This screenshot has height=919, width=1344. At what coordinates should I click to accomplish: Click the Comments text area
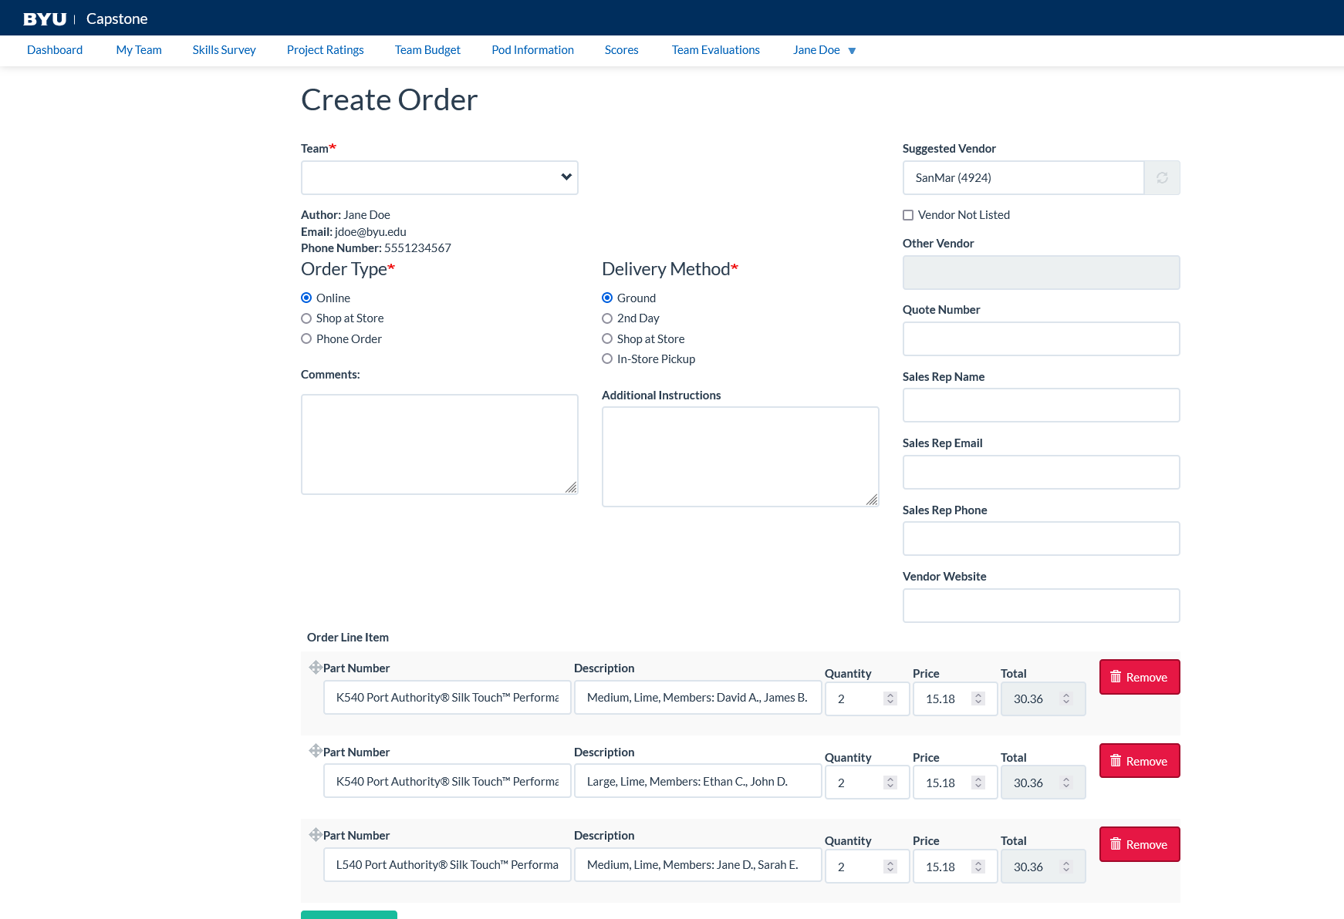click(439, 444)
